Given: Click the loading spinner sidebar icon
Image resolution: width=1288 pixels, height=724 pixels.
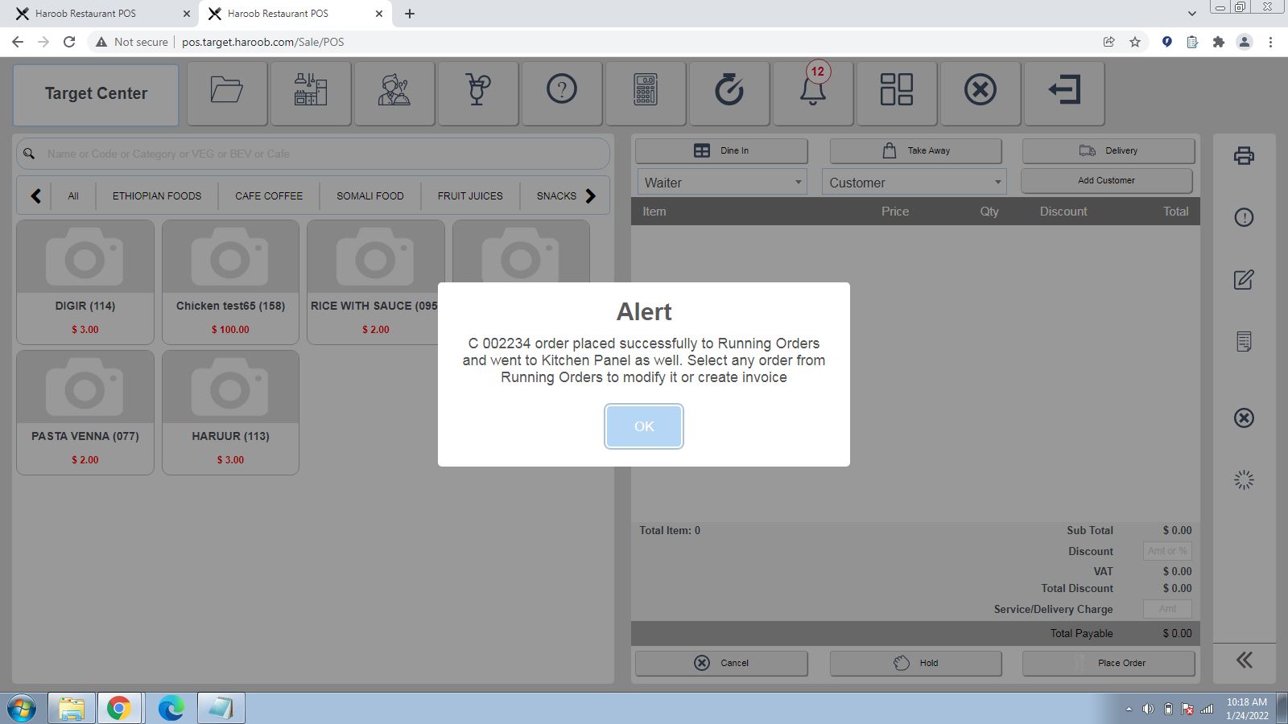Looking at the screenshot, I should [x=1244, y=480].
